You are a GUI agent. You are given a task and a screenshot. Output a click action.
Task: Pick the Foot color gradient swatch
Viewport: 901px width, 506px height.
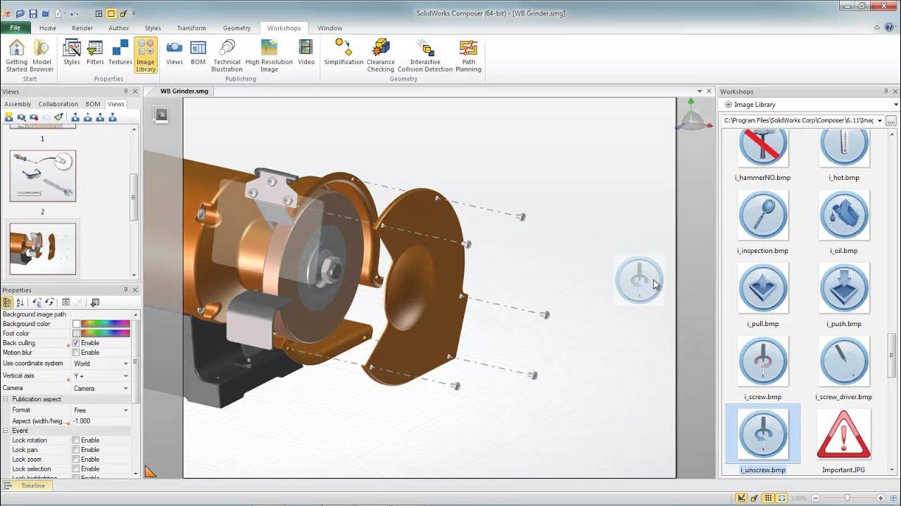point(106,333)
